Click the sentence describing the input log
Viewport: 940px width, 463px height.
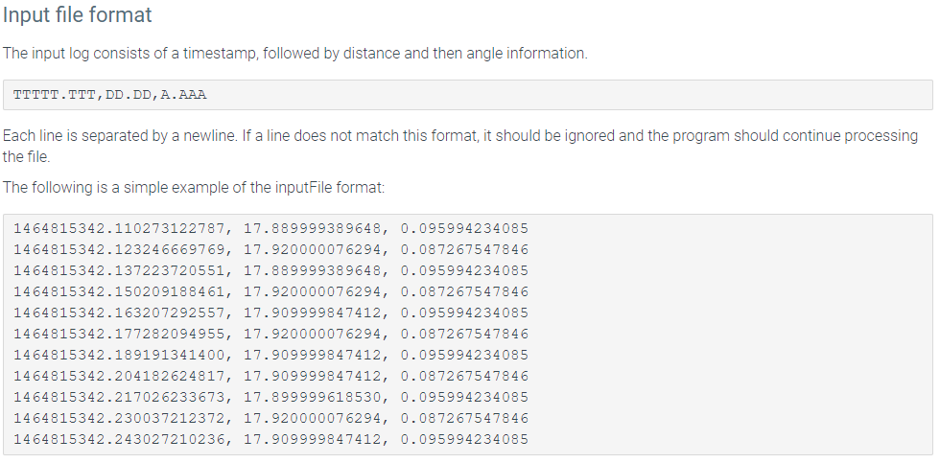pyautogui.click(x=295, y=54)
